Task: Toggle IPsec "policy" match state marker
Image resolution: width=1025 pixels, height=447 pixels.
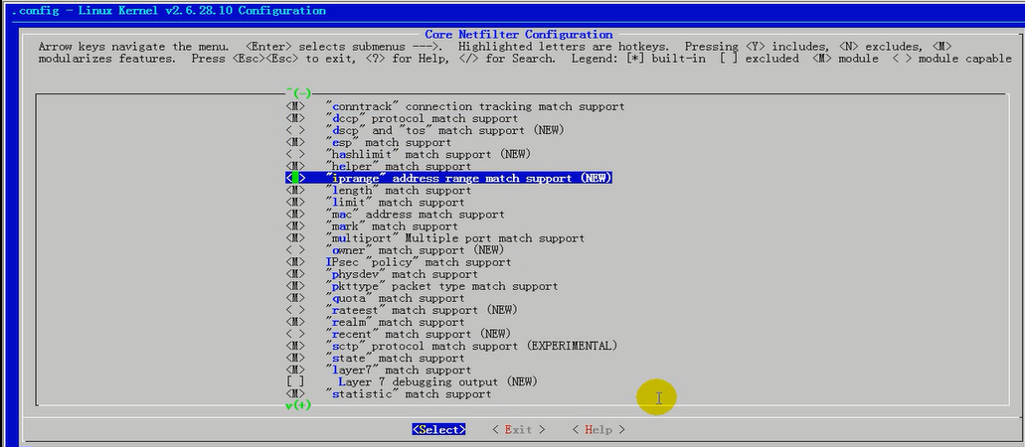Action: pyautogui.click(x=295, y=262)
